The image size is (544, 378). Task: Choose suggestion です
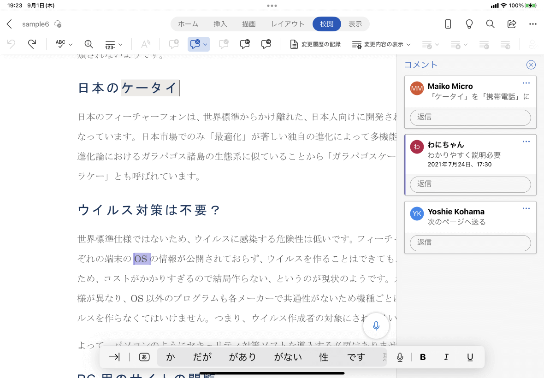pyautogui.click(x=356, y=357)
